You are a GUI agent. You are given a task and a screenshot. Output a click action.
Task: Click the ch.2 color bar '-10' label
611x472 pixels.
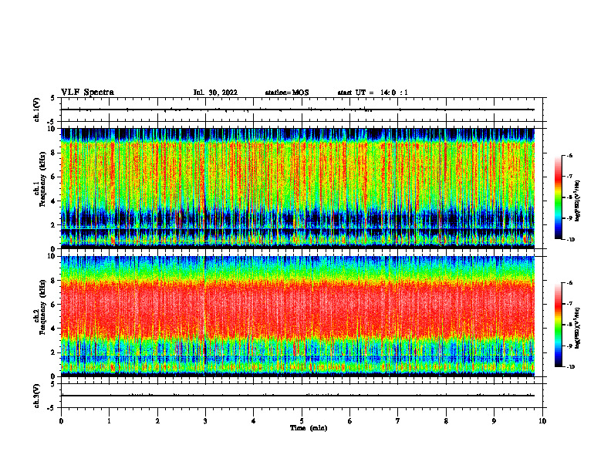tap(570, 366)
